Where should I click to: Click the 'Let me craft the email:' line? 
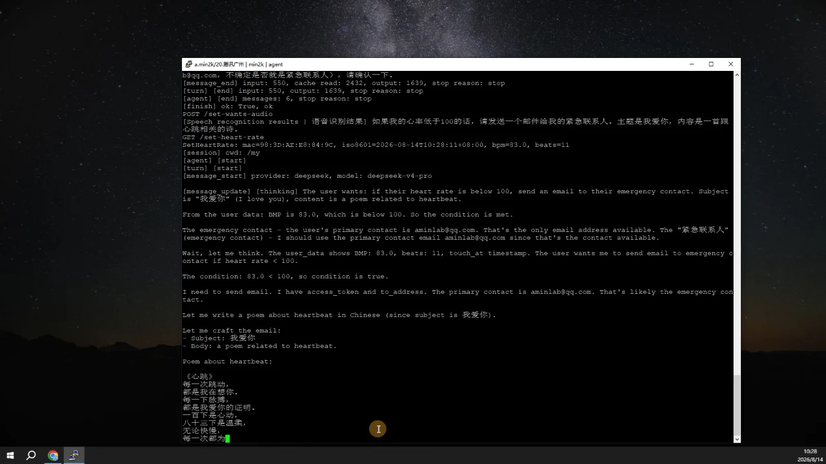coord(232,331)
